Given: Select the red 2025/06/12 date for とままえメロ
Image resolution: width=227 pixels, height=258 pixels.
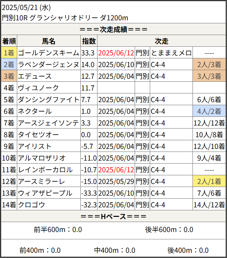Looking at the screenshot, I should [x=116, y=53].
